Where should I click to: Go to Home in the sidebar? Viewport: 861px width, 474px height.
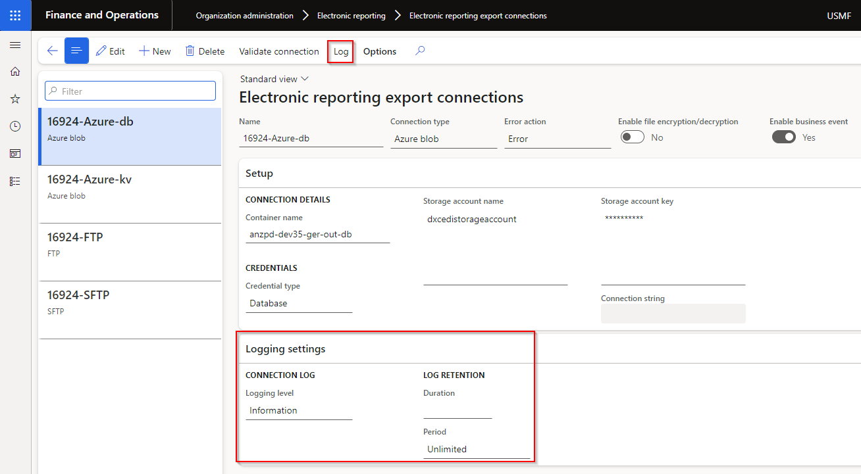coord(15,72)
